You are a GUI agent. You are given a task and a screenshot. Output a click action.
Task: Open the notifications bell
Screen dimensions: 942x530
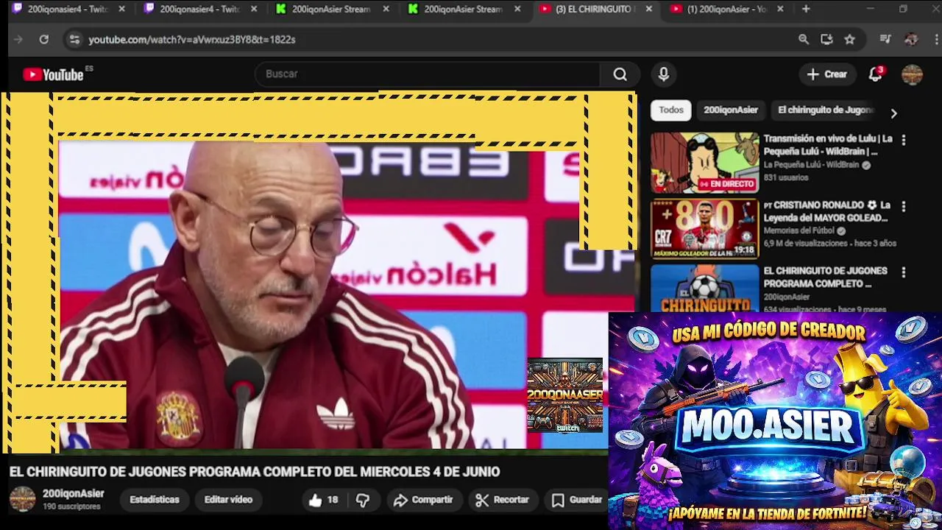[876, 74]
